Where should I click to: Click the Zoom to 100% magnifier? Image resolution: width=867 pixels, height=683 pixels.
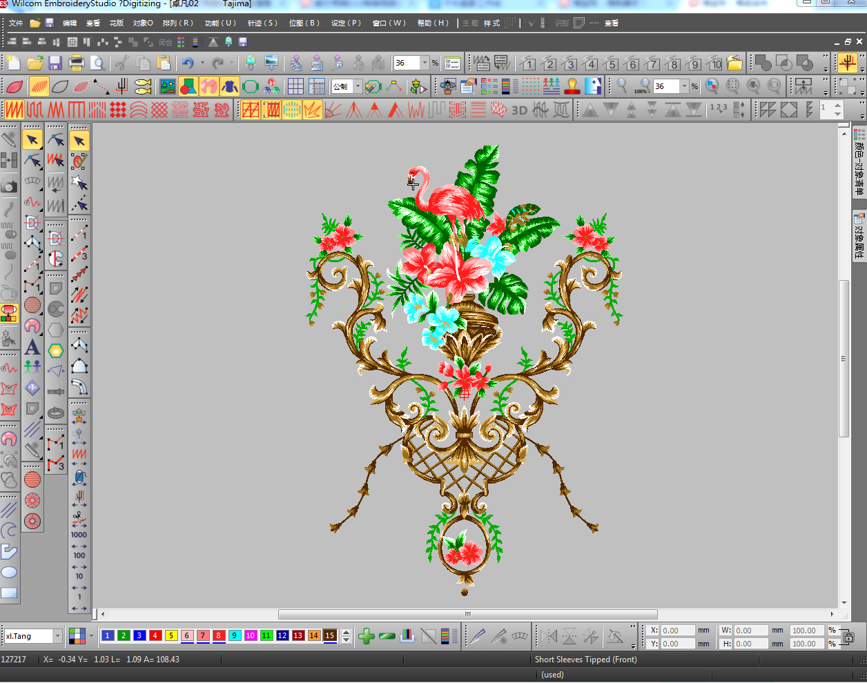click(x=642, y=86)
